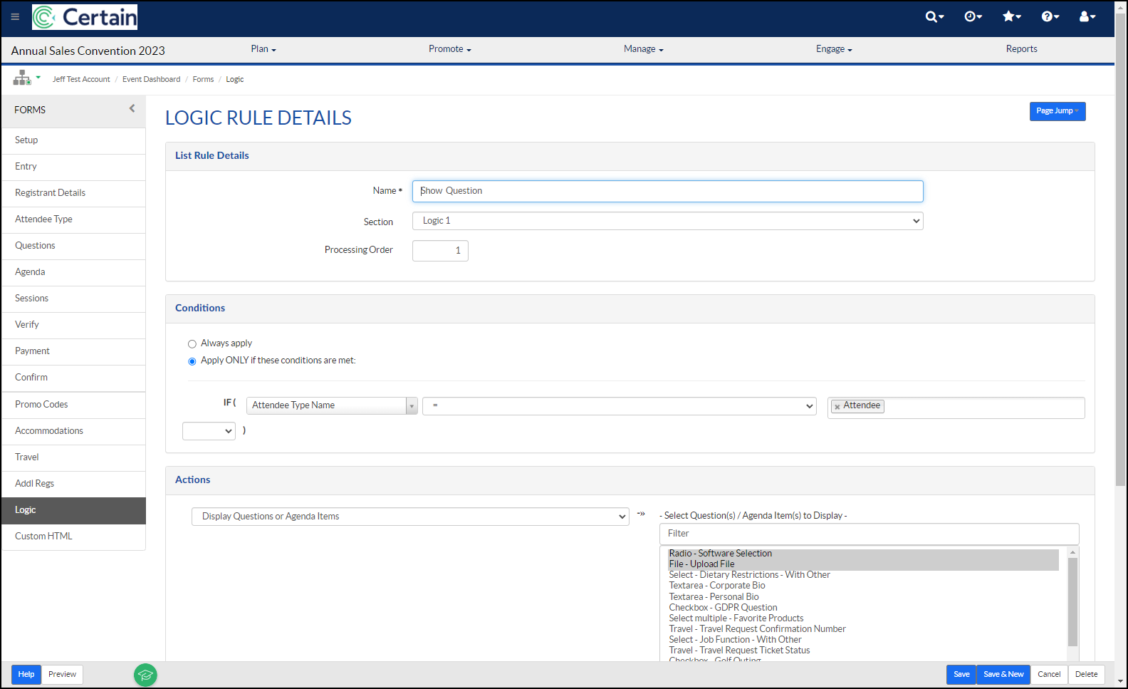Open the user profile icon

click(x=1087, y=16)
